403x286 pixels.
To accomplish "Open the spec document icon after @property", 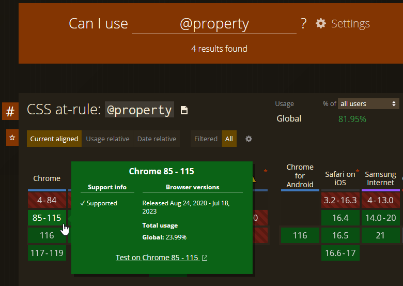I will (x=184, y=110).
